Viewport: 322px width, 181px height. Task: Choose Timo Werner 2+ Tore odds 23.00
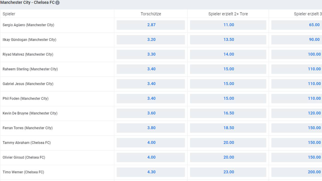coord(228,172)
